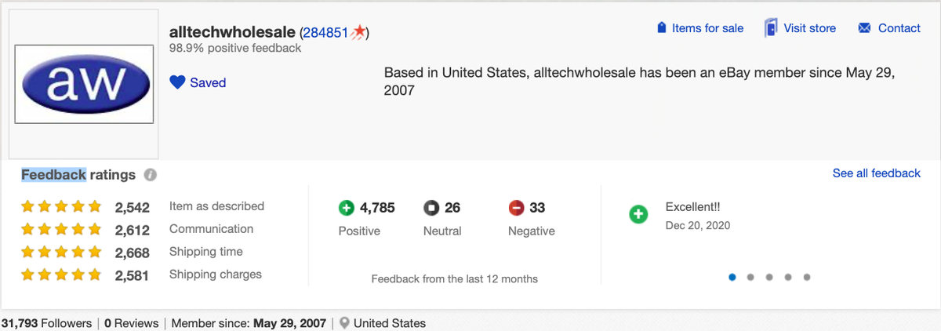941x331 pixels.
Task: Click the green plus beside Excellent!! comment
Action: click(x=638, y=214)
